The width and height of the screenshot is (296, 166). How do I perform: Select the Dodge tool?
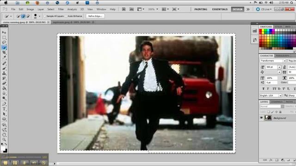click(4, 98)
